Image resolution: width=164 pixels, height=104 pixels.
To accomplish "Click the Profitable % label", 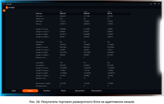I will (x=39, y=44).
